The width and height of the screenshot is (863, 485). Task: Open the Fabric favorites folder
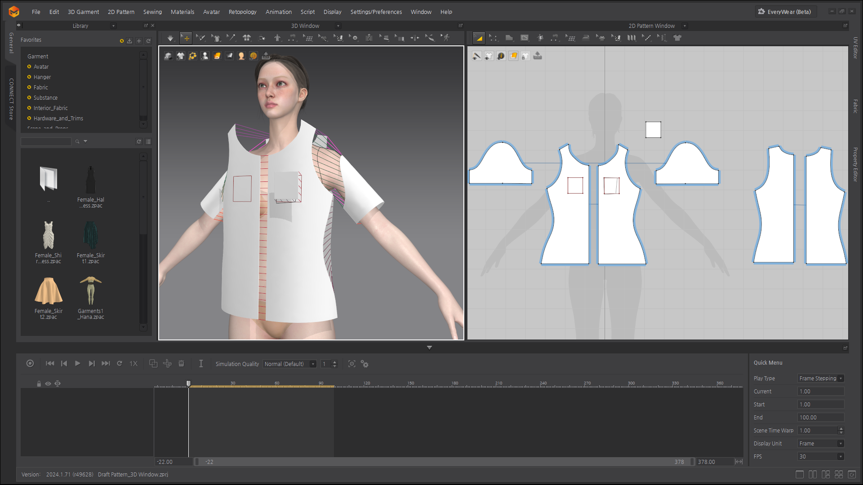point(40,88)
